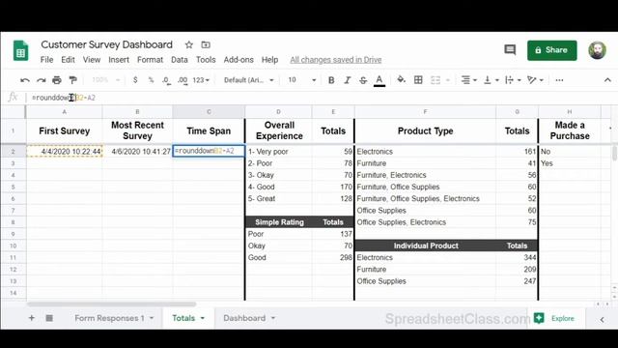Screen dimensions: 618x348
Task: Open the comment history icon
Action: [x=510, y=49]
